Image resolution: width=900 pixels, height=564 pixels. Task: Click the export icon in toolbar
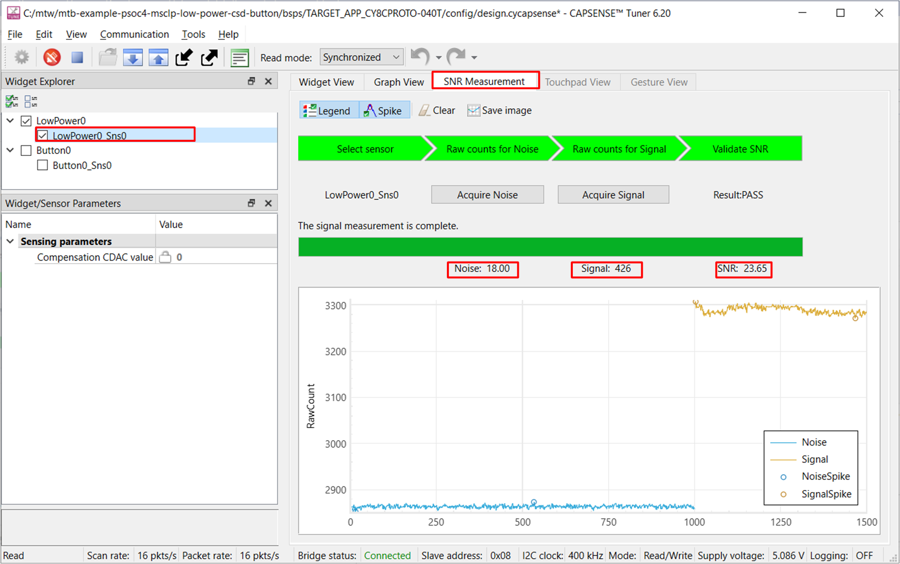[209, 57]
